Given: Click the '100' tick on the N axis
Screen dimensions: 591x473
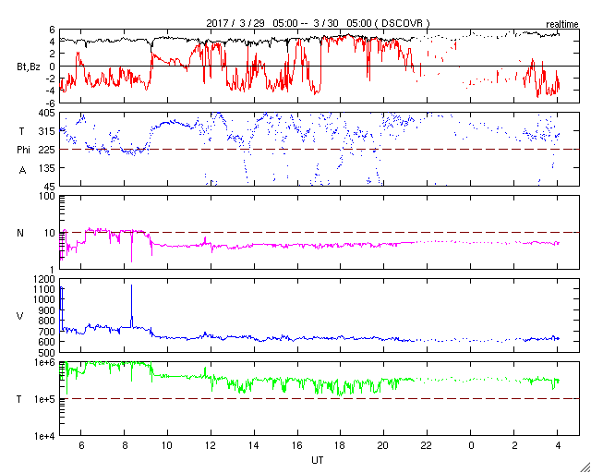Looking at the screenshot, I should [x=47, y=196].
